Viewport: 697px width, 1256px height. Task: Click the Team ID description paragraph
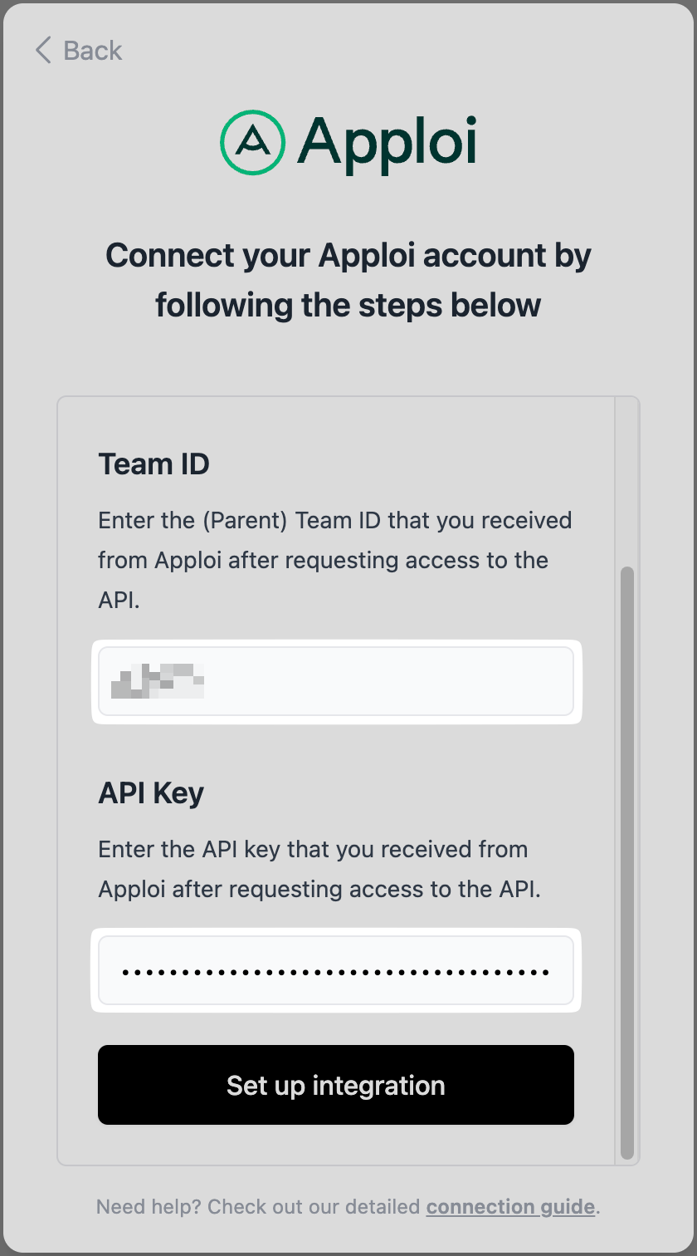point(335,560)
